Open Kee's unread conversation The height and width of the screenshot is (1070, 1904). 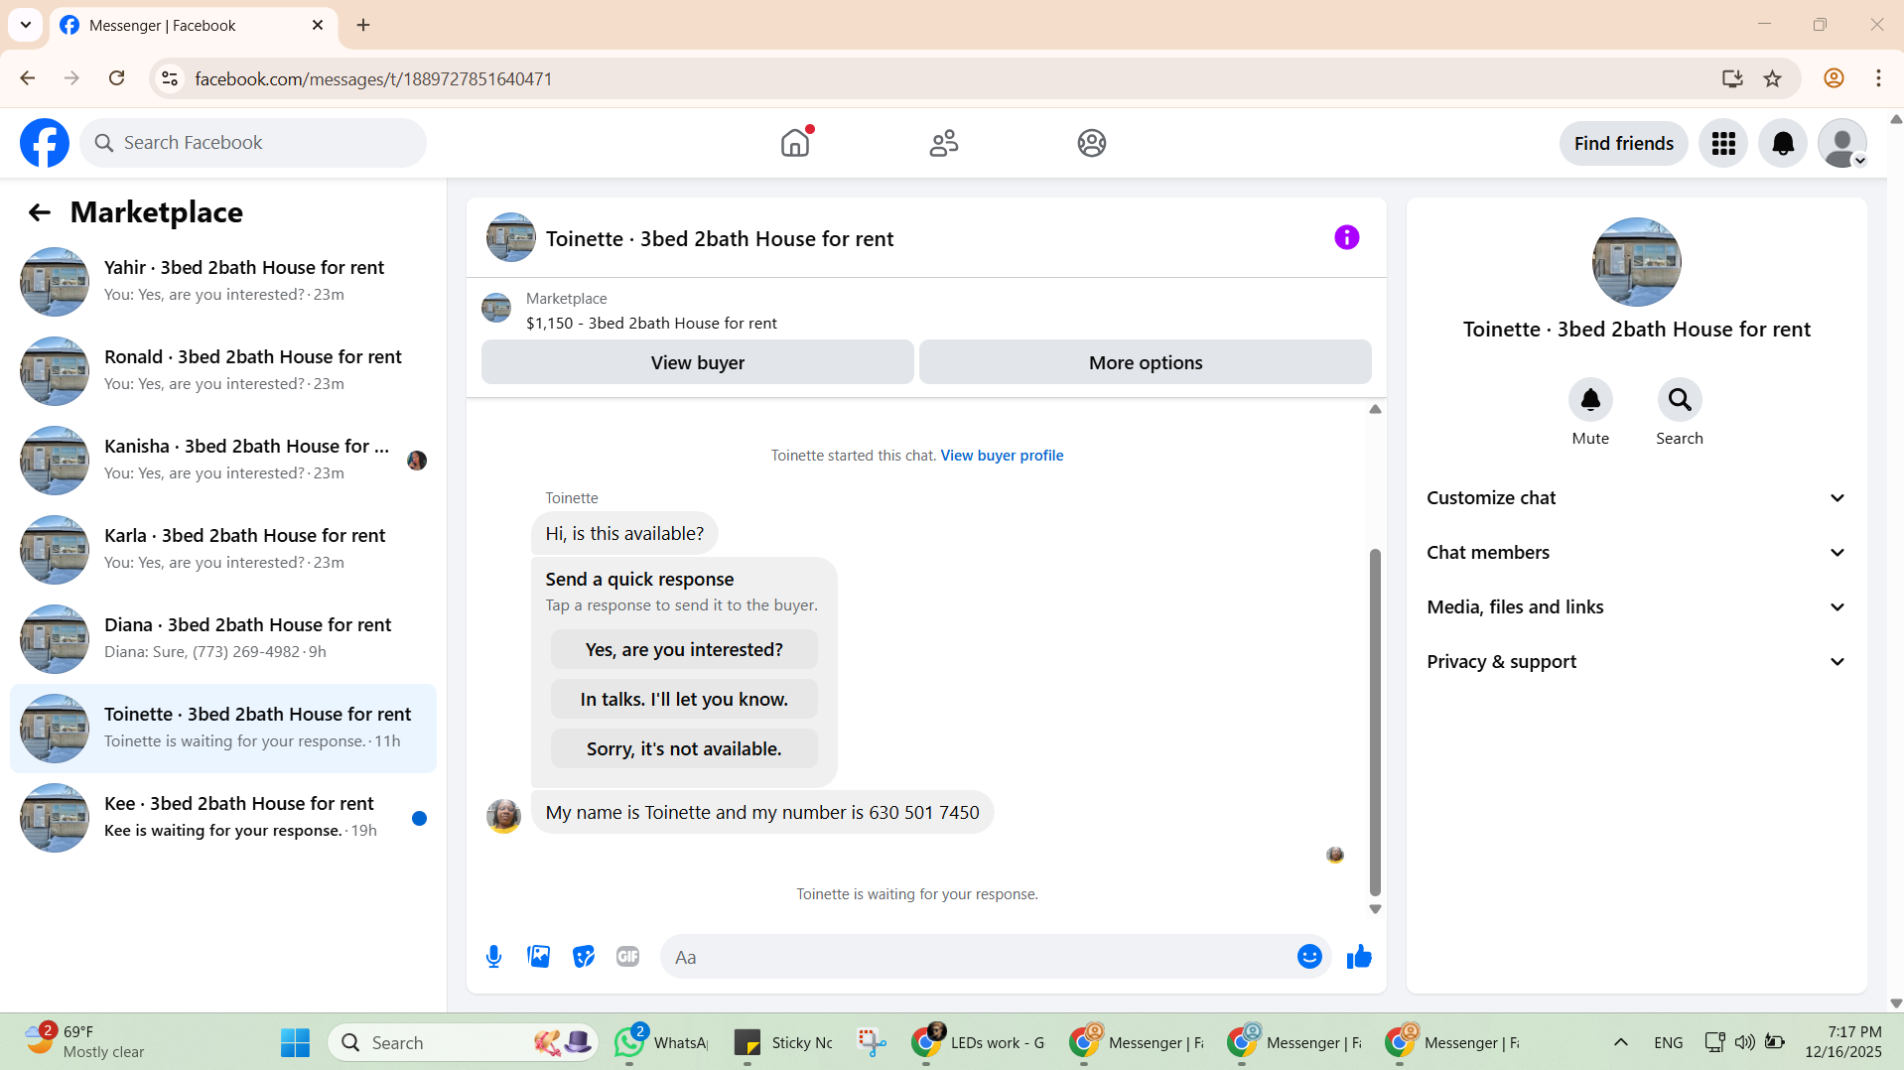pyautogui.click(x=223, y=818)
